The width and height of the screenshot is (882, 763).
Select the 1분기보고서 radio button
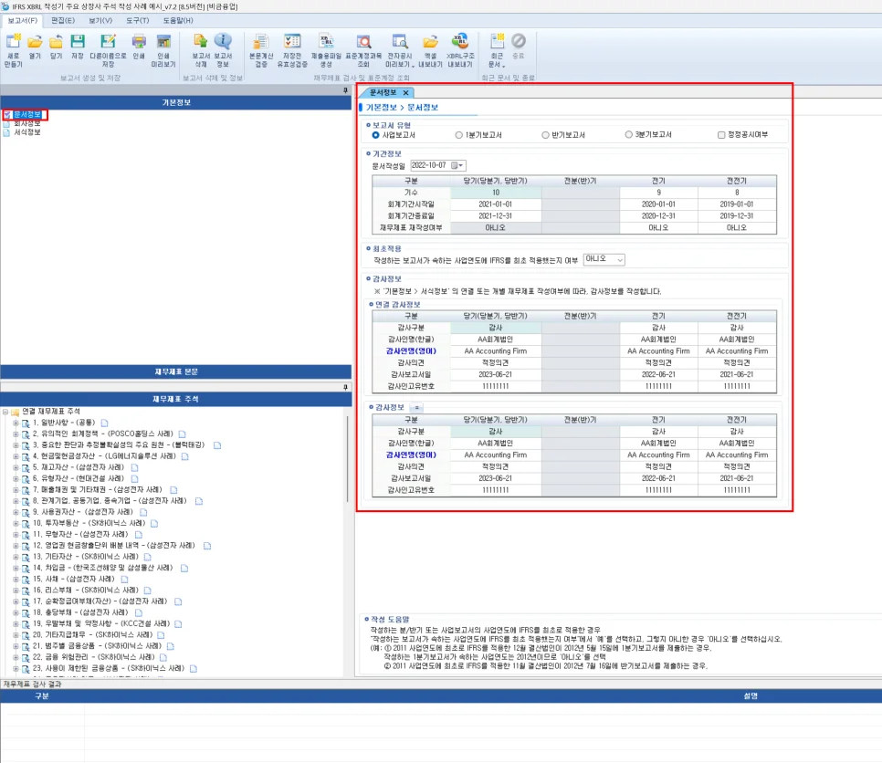pos(459,135)
